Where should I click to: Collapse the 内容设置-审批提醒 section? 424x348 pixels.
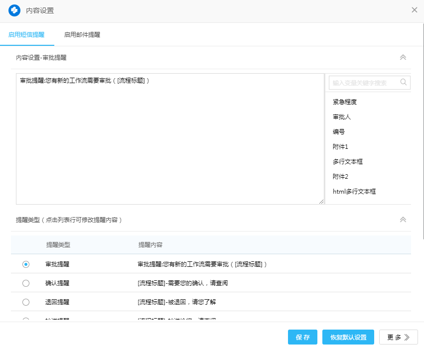pos(403,57)
